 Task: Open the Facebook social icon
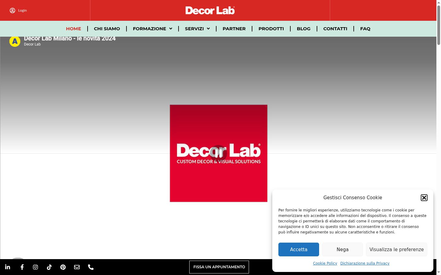pos(22,267)
